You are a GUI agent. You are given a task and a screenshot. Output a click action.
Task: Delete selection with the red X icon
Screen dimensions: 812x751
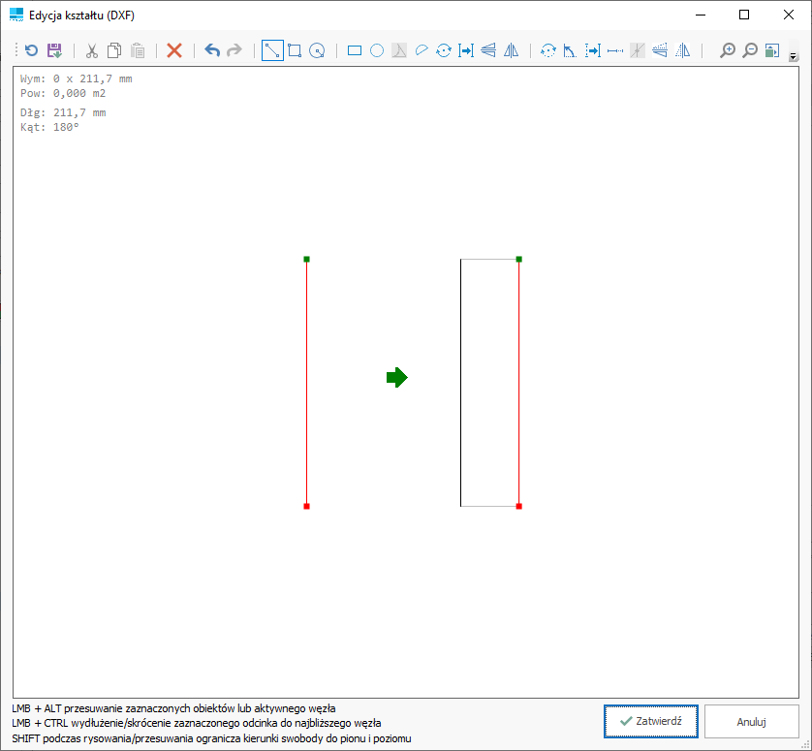coord(174,50)
